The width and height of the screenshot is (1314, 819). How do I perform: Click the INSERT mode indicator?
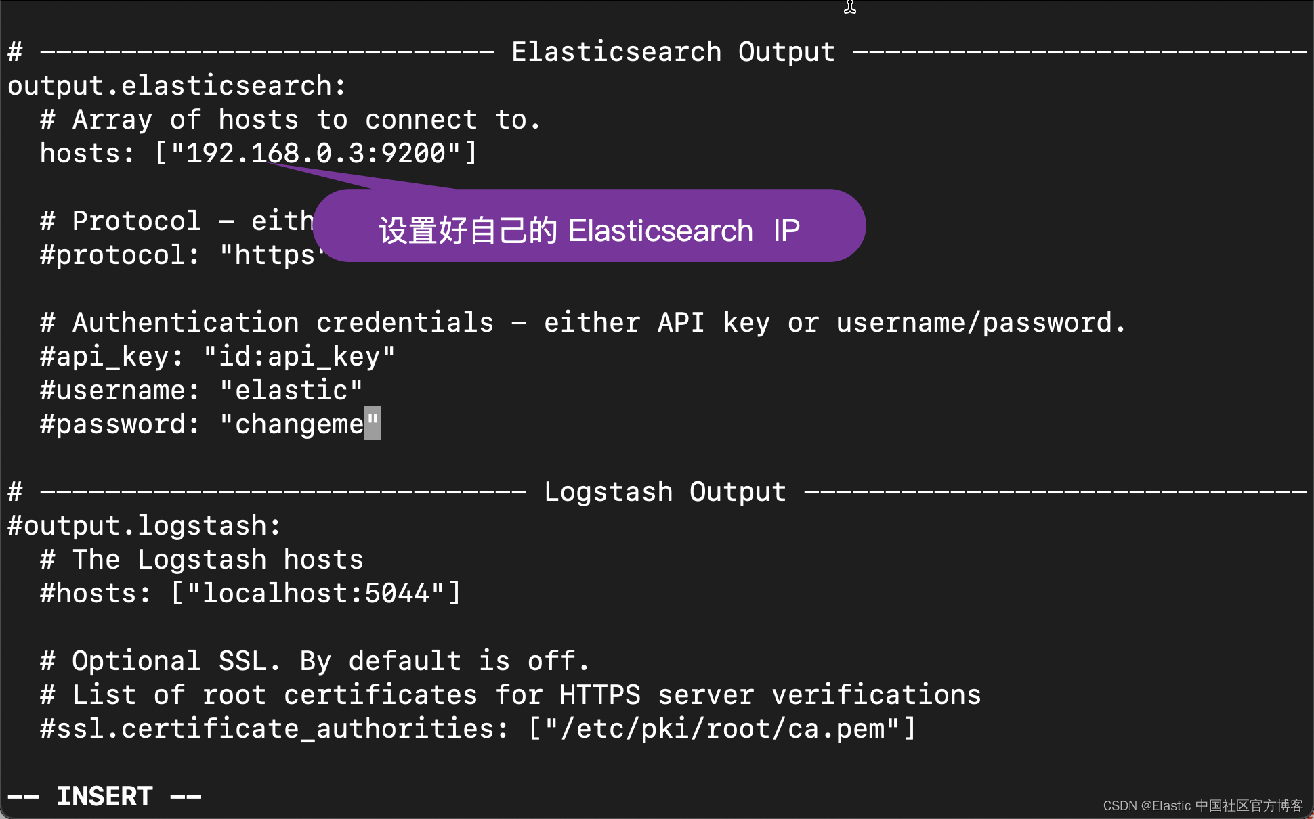coord(104,797)
